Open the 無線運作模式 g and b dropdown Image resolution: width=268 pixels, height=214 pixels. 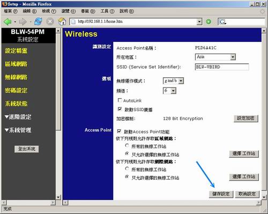click(x=181, y=81)
